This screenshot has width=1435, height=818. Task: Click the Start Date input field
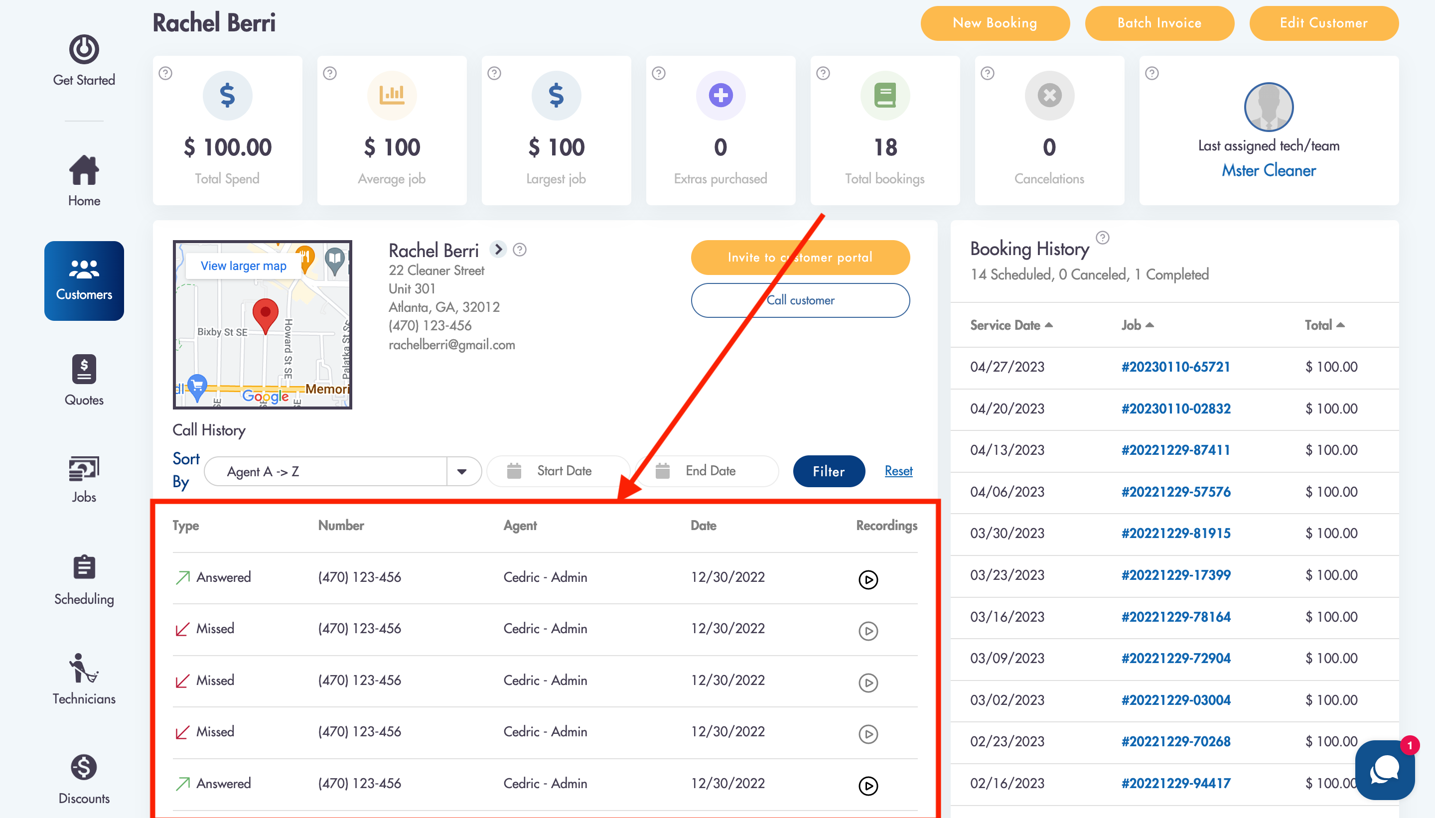coord(564,471)
